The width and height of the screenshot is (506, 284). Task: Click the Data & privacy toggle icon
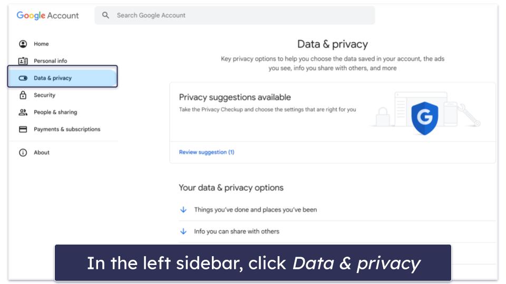click(x=23, y=78)
